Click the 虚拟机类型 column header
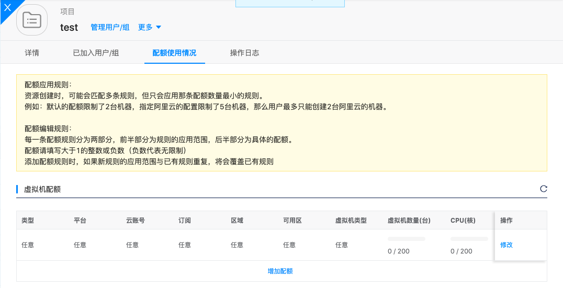This screenshot has width=563, height=288. (x=351, y=221)
